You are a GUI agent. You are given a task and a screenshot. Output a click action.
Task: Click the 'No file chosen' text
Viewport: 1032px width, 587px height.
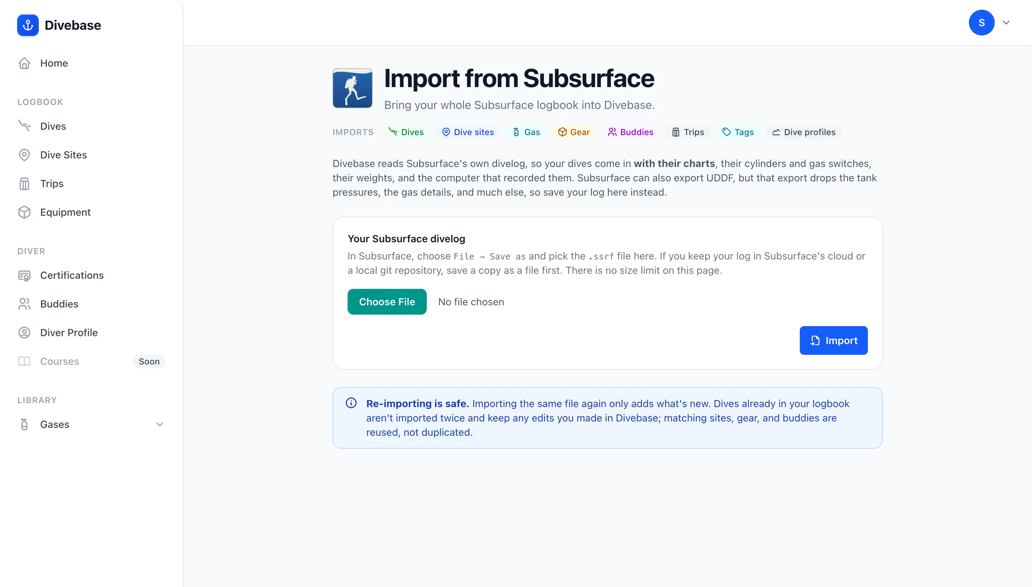471,302
